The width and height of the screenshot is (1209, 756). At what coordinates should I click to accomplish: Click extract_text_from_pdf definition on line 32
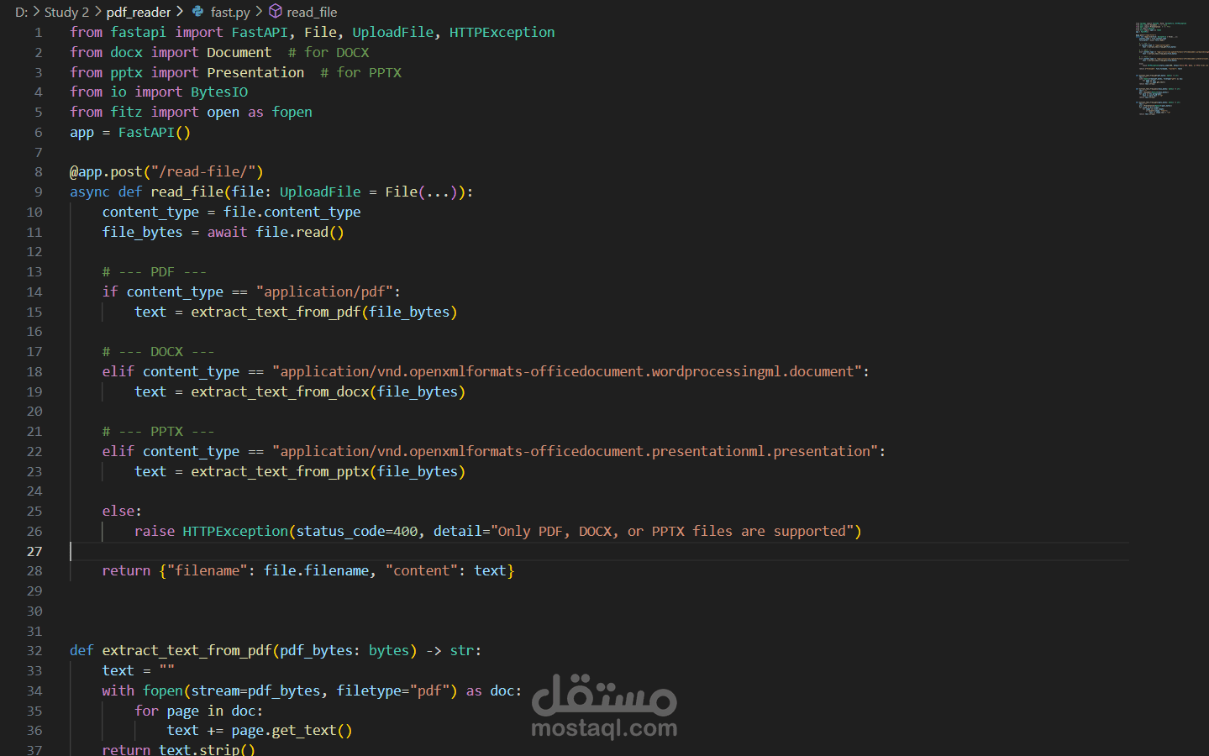pyautogui.click(x=187, y=650)
